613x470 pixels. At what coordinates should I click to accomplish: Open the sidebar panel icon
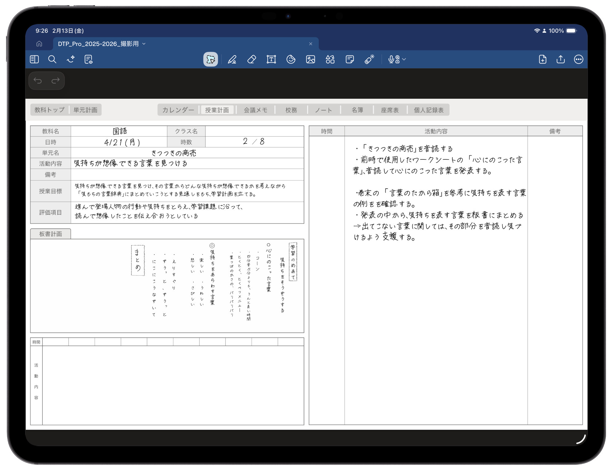34,59
